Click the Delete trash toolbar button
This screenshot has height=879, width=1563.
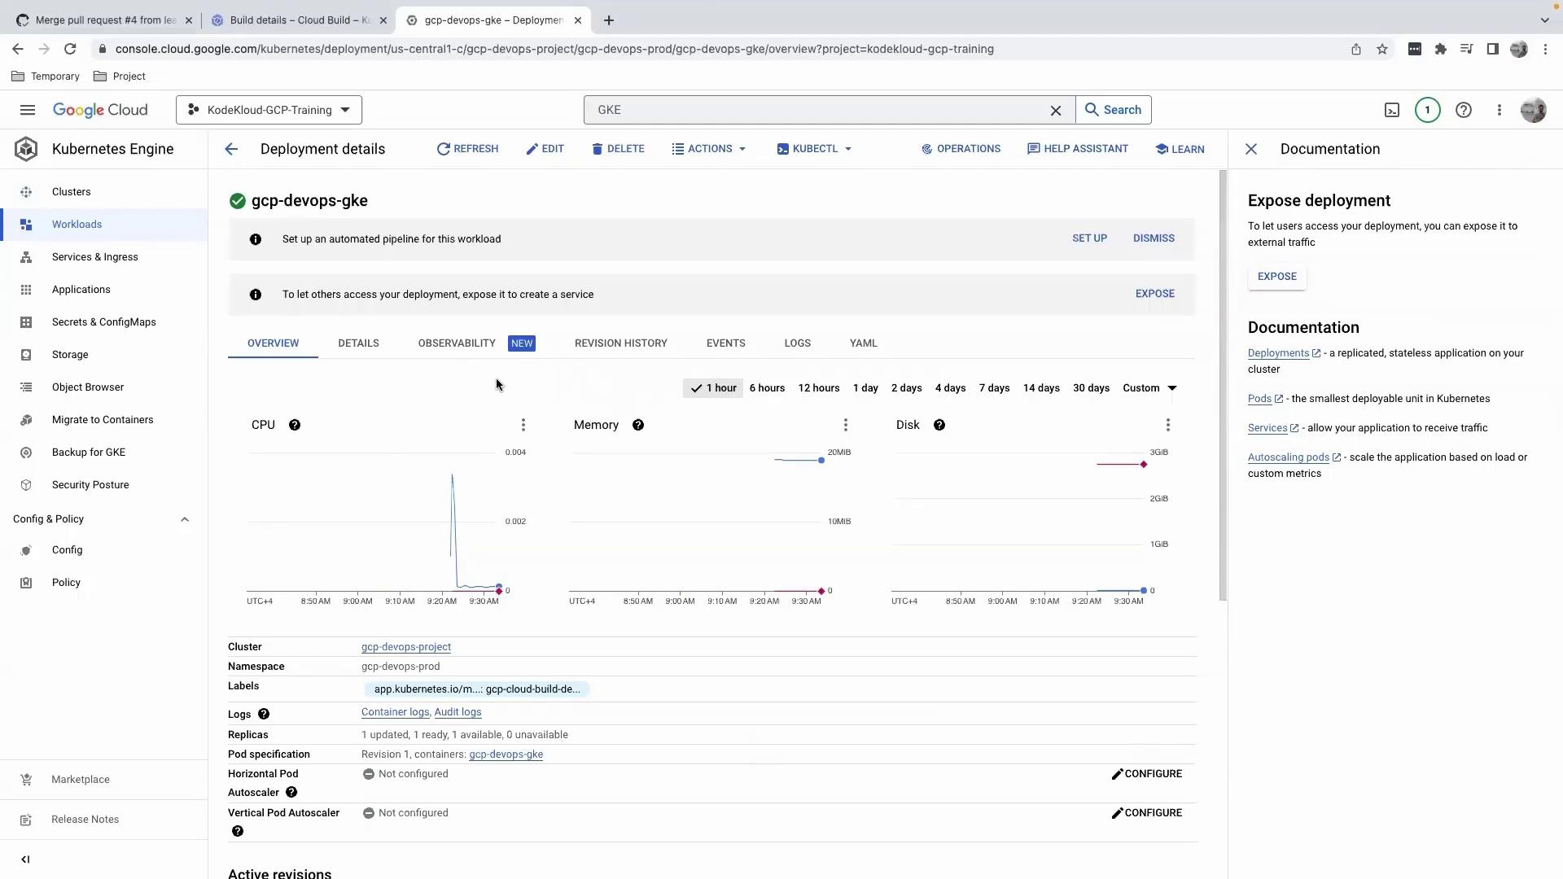point(618,149)
